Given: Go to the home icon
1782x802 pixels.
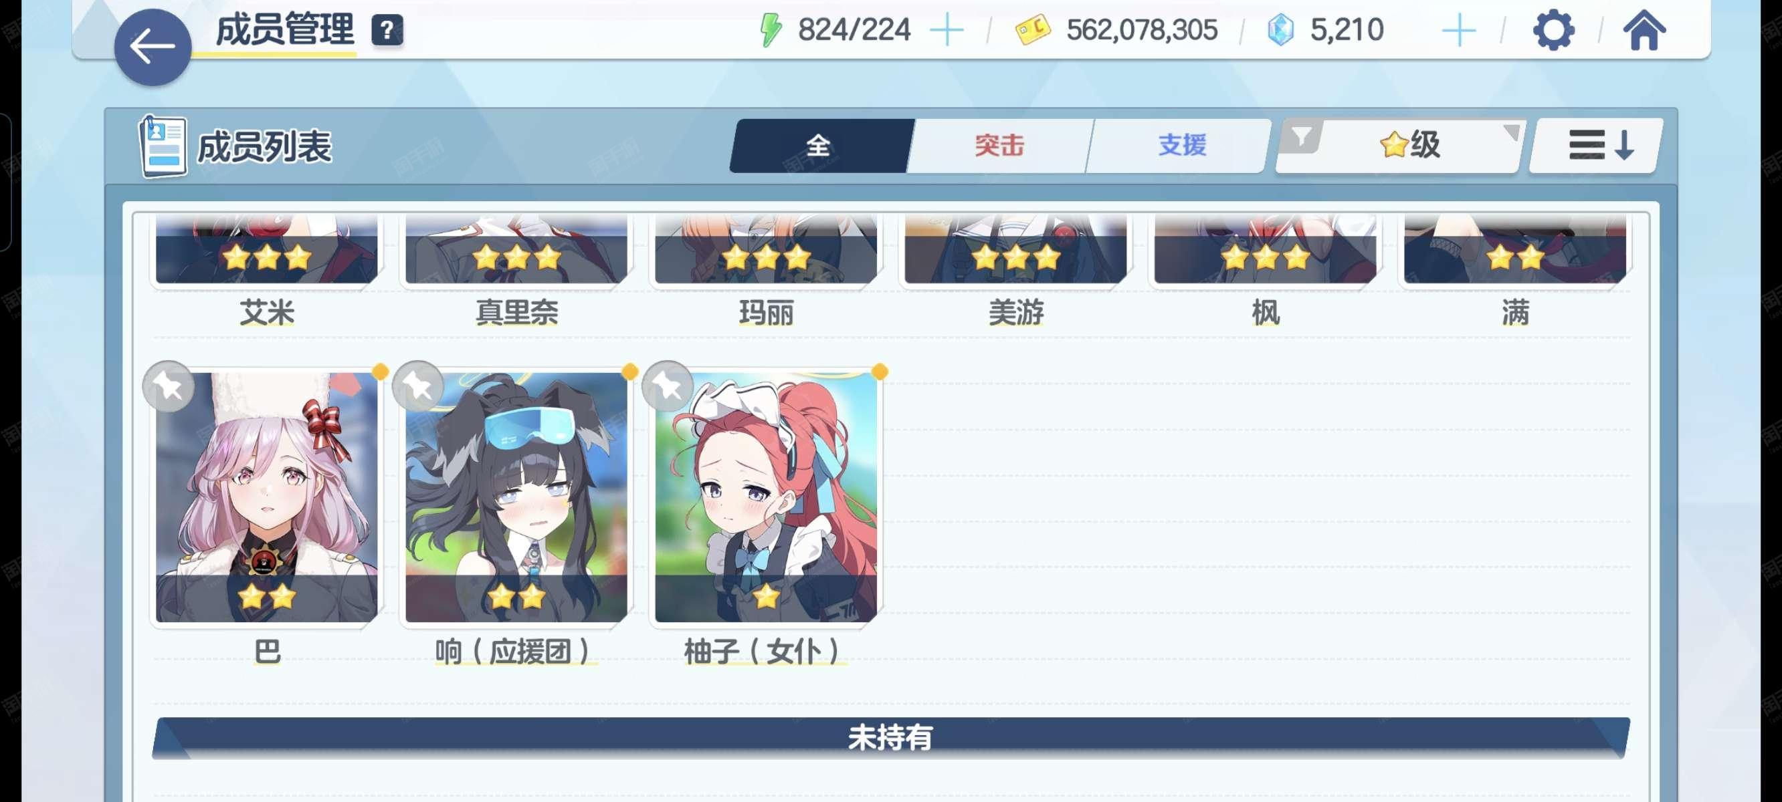Looking at the screenshot, I should pyautogui.click(x=1644, y=31).
